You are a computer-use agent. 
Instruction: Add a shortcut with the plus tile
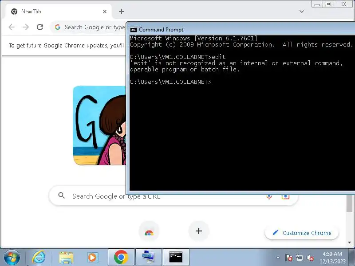tap(198, 231)
